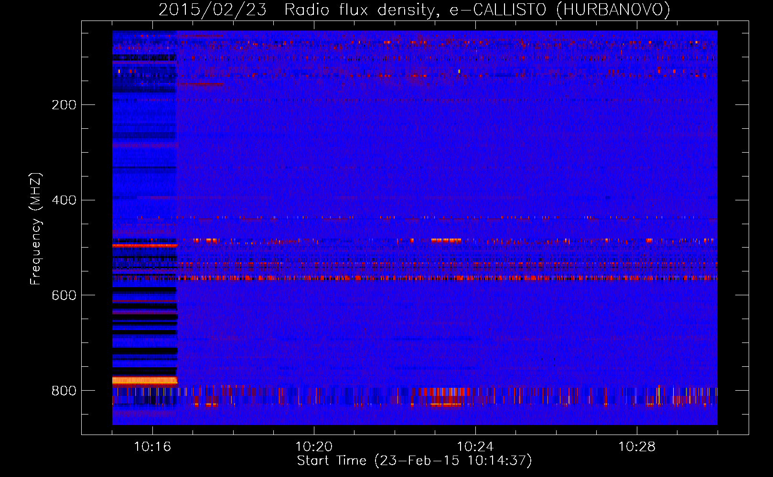The width and height of the screenshot is (773, 477).
Task: Click the 10:16 time tick label
Action: pyautogui.click(x=152, y=447)
